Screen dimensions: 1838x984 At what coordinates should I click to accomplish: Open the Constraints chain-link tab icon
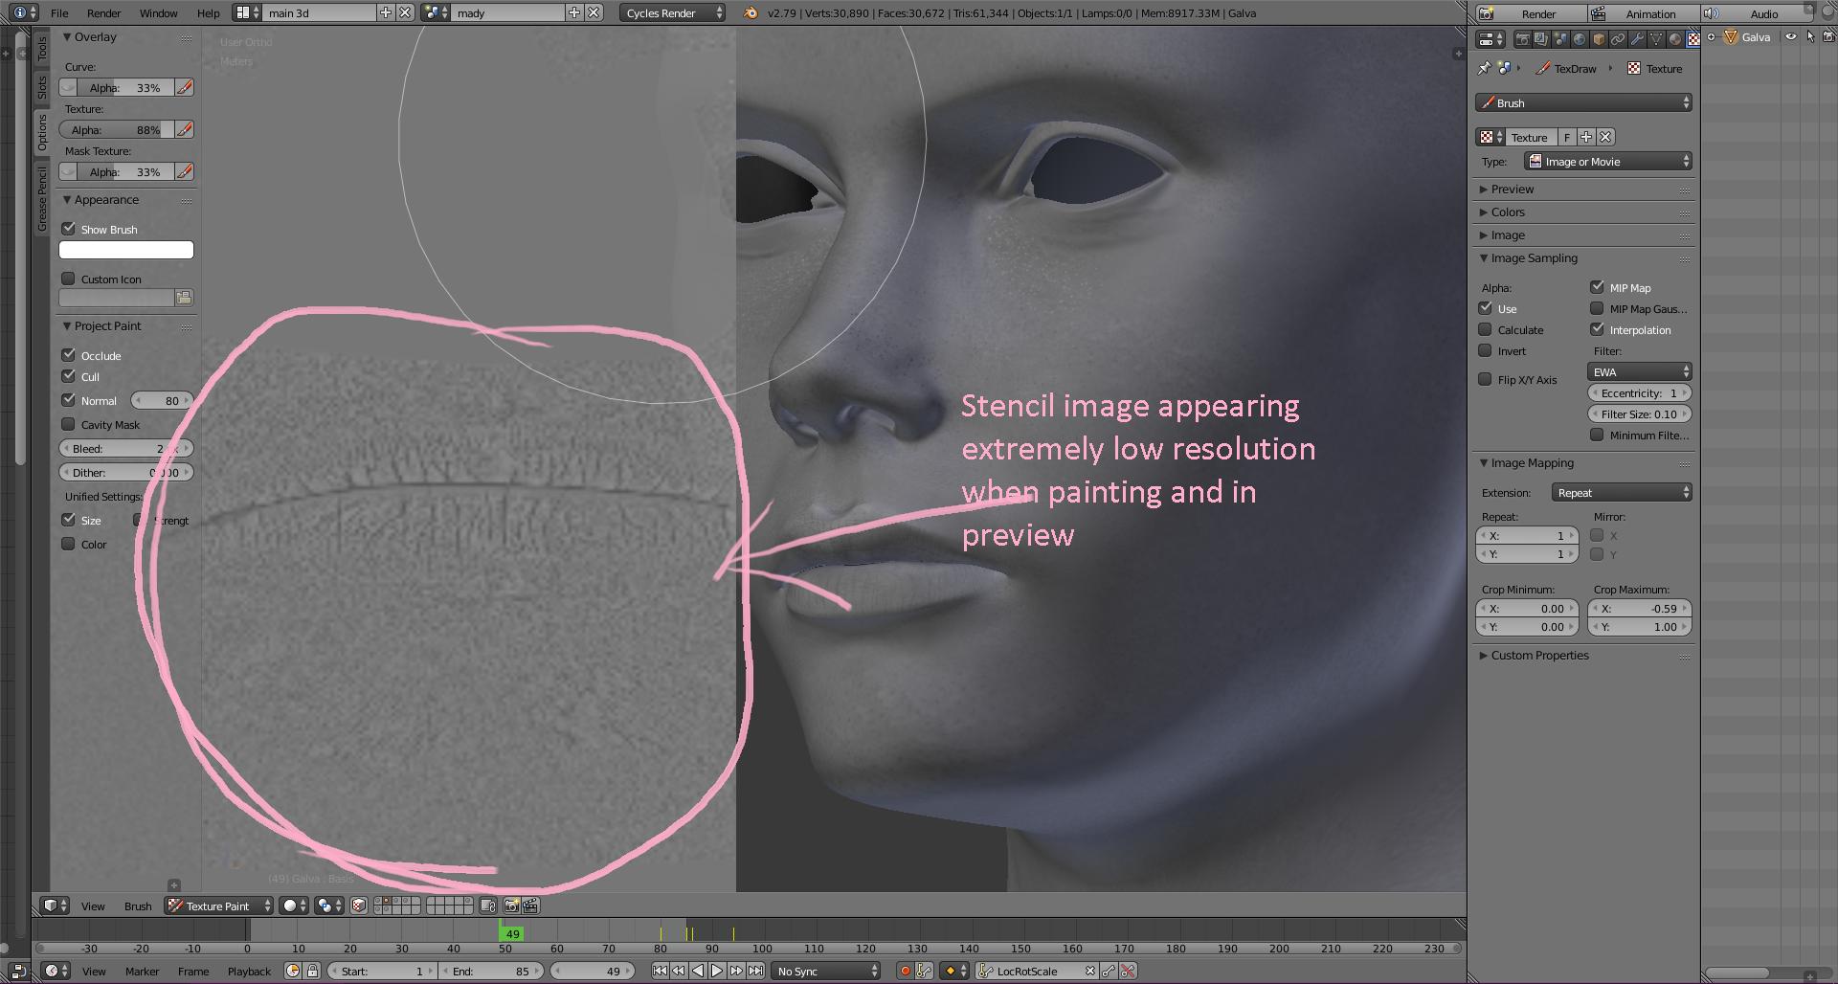1618,38
